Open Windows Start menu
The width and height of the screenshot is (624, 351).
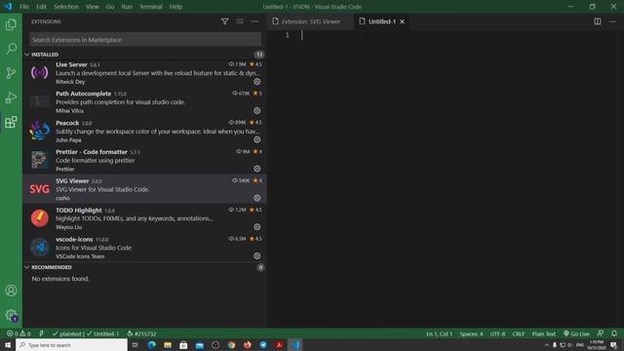(x=8, y=344)
